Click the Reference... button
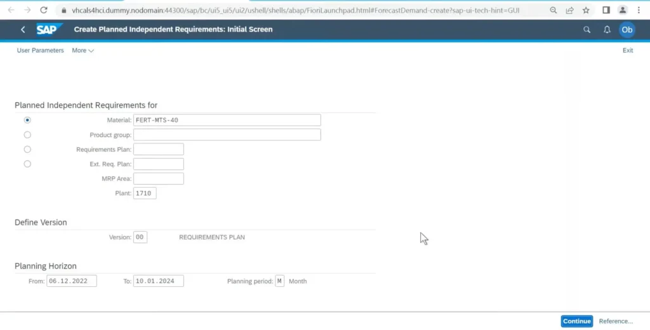650x330 pixels. (616, 321)
